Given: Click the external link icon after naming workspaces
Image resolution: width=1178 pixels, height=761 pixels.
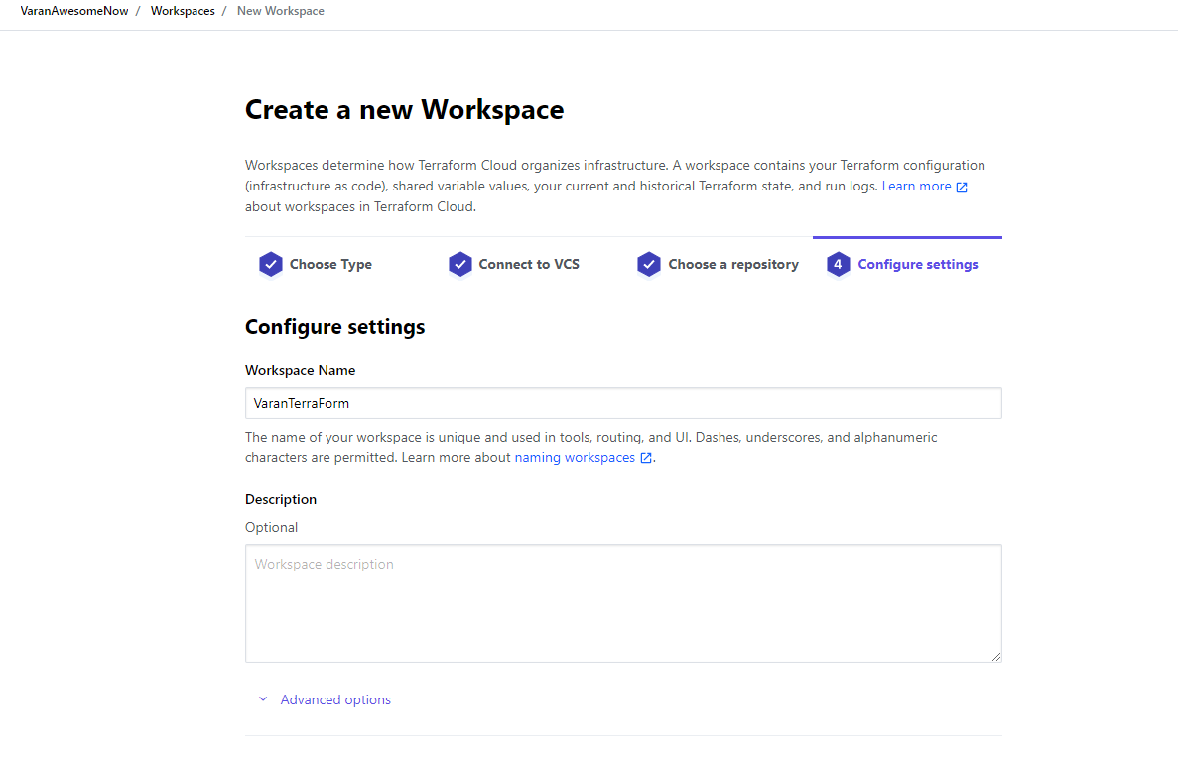Looking at the screenshot, I should point(645,458).
